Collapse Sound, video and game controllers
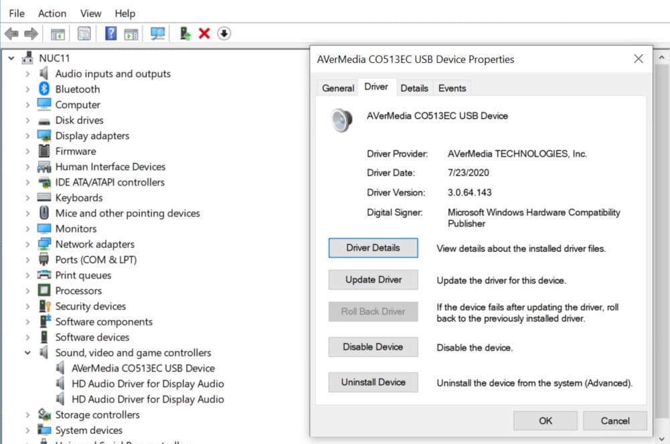 (x=27, y=352)
